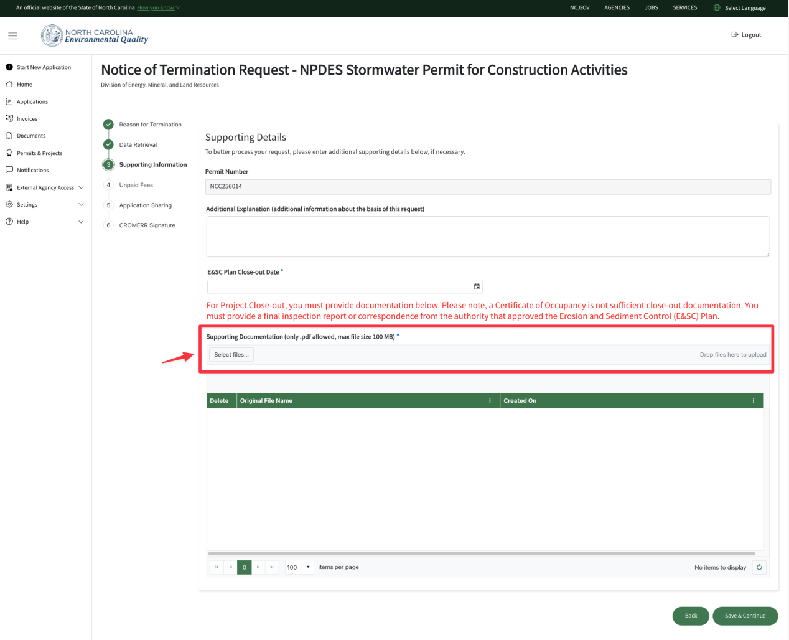The image size is (789, 640).
Task: Open Documents using its sidebar icon
Action: click(8, 135)
